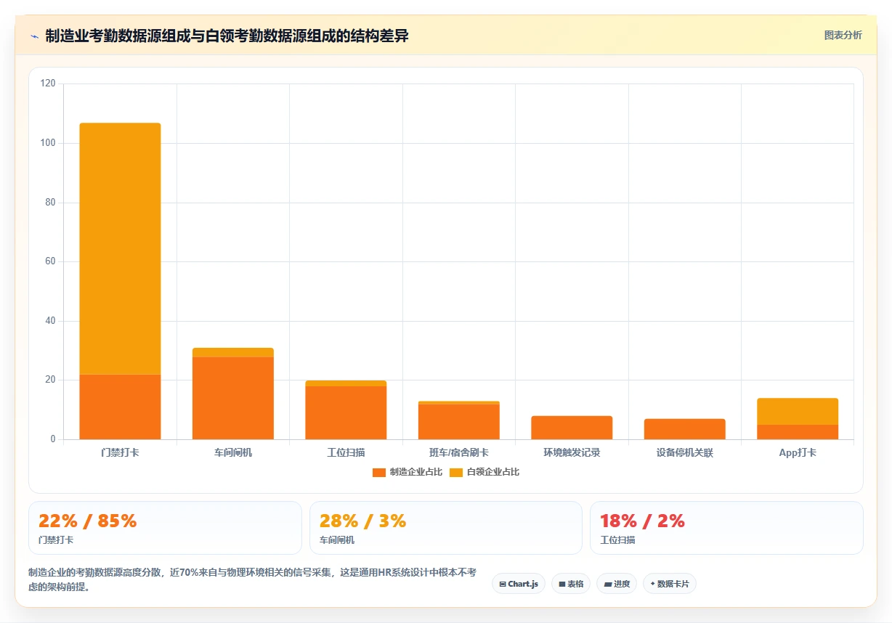This screenshot has height=623, width=892.
Task: Click the 100 y-axis tick label
Action: click(x=48, y=143)
